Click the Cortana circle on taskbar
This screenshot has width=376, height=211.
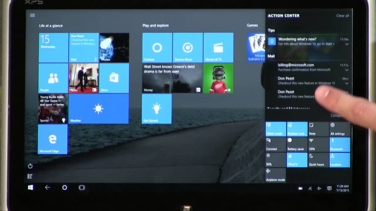coord(65,188)
